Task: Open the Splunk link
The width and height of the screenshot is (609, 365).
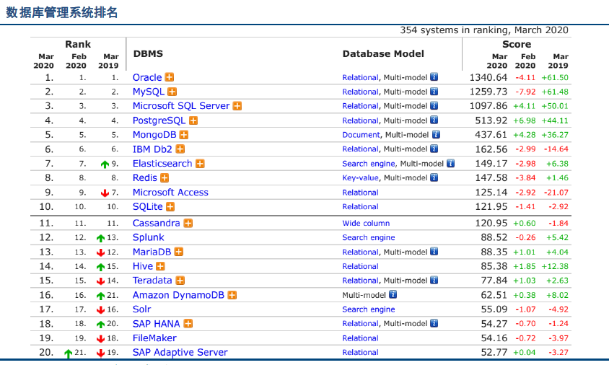Action: click(149, 237)
